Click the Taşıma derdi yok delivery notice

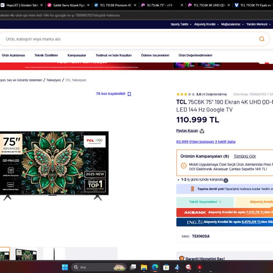225,189
